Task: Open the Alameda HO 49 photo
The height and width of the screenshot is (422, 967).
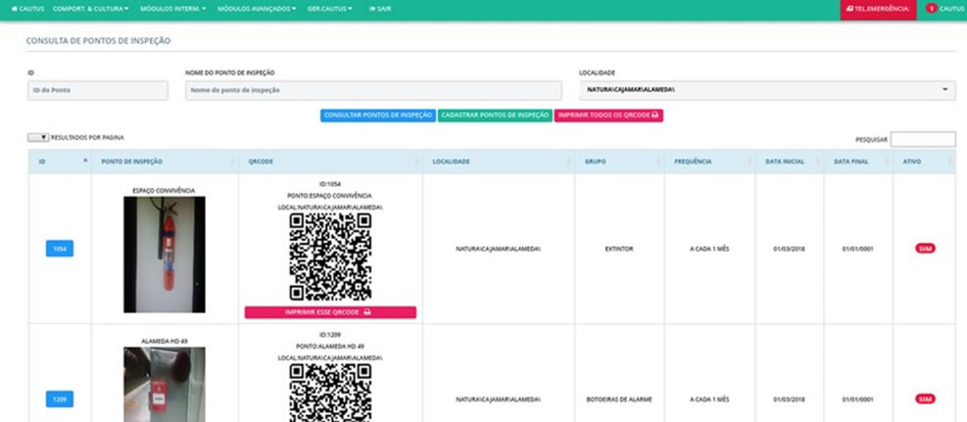Action: tap(165, 385)
